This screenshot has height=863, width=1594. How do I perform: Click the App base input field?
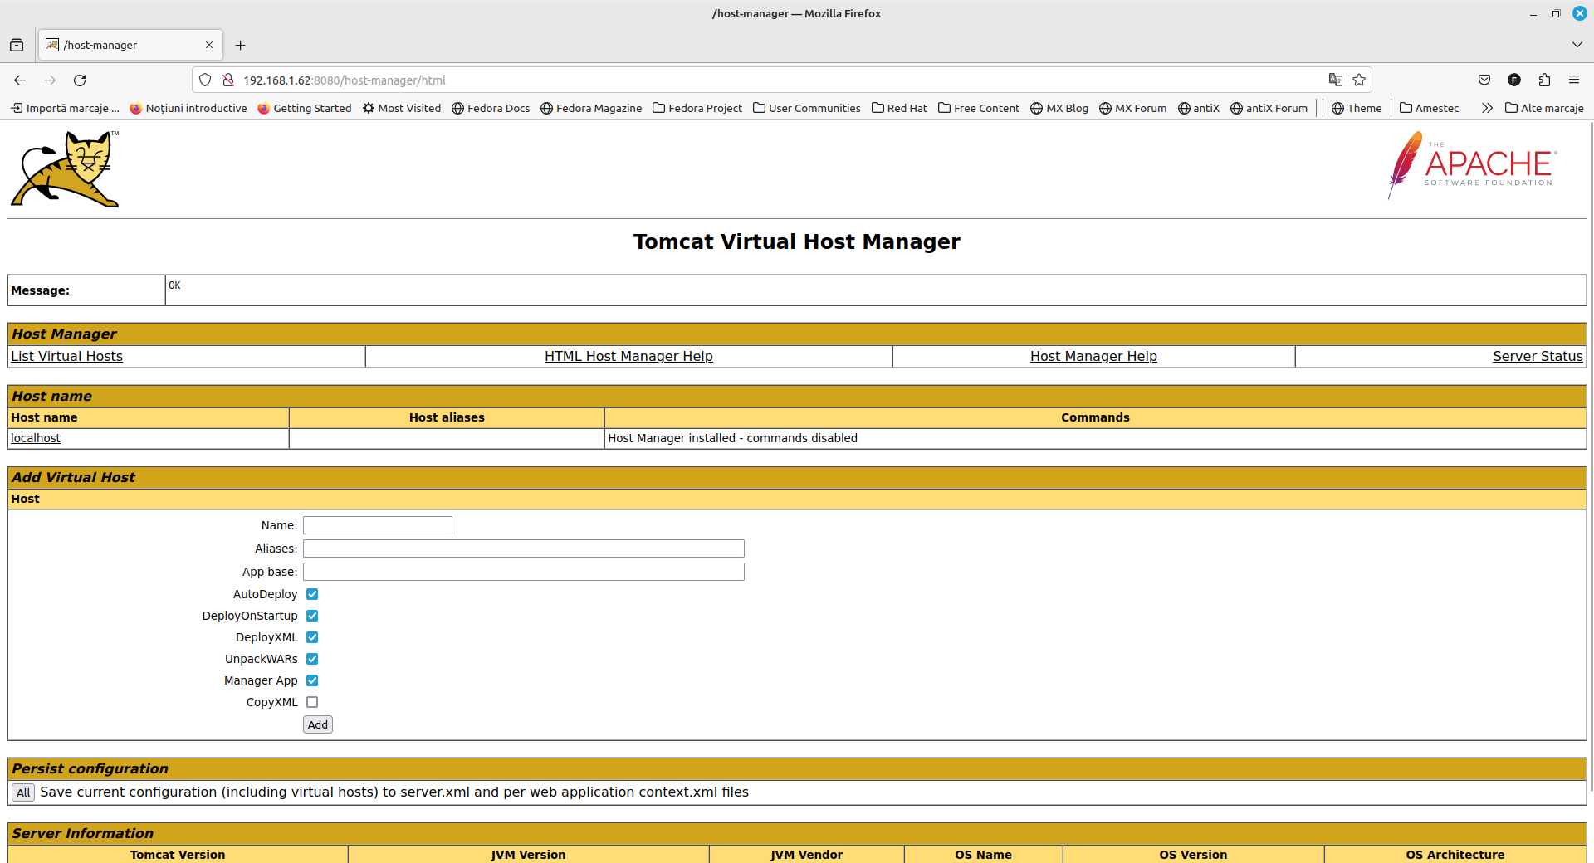click(524, 572)
